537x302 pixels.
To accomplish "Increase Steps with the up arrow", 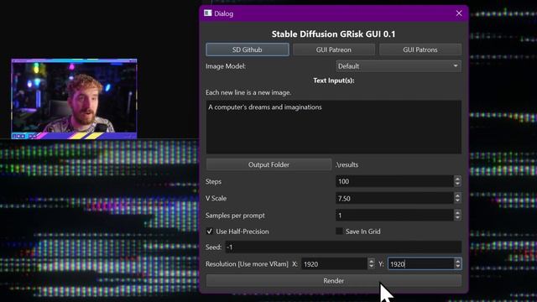I will click(x=457, y=179).
